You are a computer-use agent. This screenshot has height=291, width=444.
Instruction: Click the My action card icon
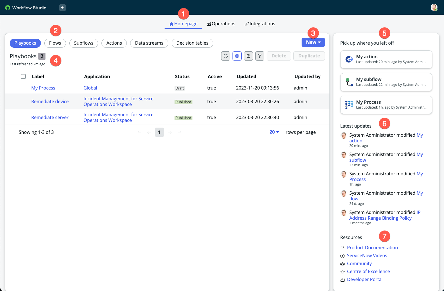click(349, 59)
